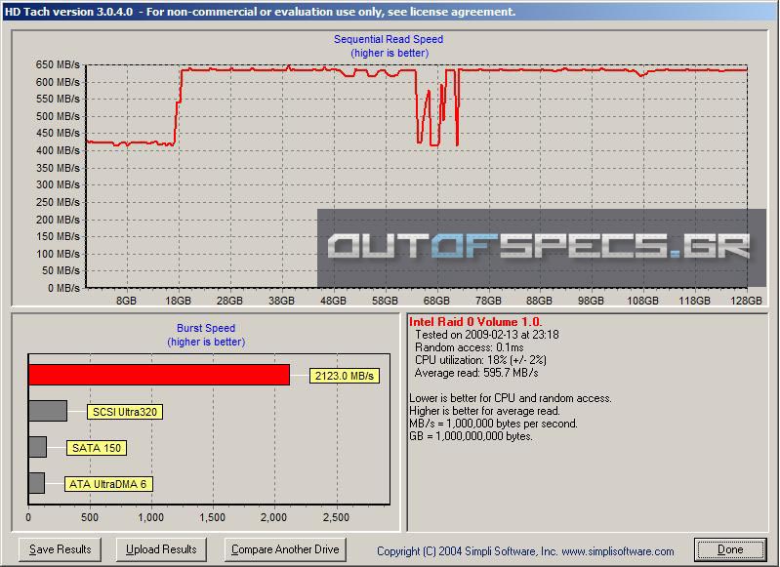Click the CPU utilization: 18% text
780x567 pixels.
(480, 360)
